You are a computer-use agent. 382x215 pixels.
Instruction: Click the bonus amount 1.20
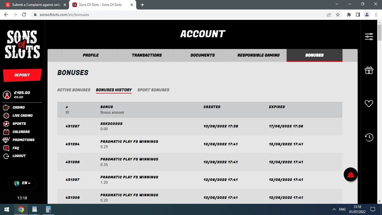[104, 182]
